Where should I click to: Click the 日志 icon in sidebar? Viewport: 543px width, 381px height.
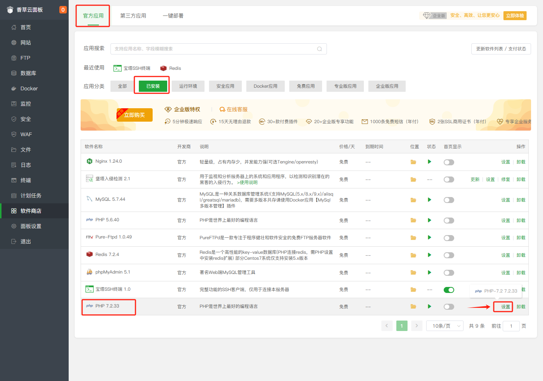(14, 165)
